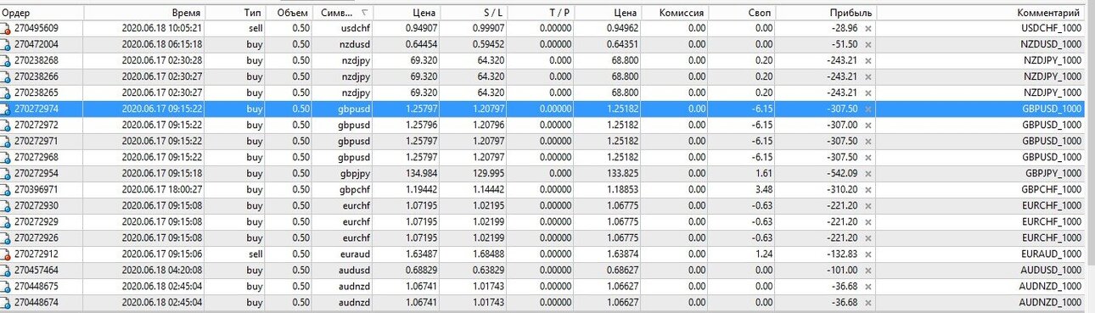Close order 270272926 using its × icon
This screenshot has width=1095, height=313.
pyautogui.click(x=868, y=238)
